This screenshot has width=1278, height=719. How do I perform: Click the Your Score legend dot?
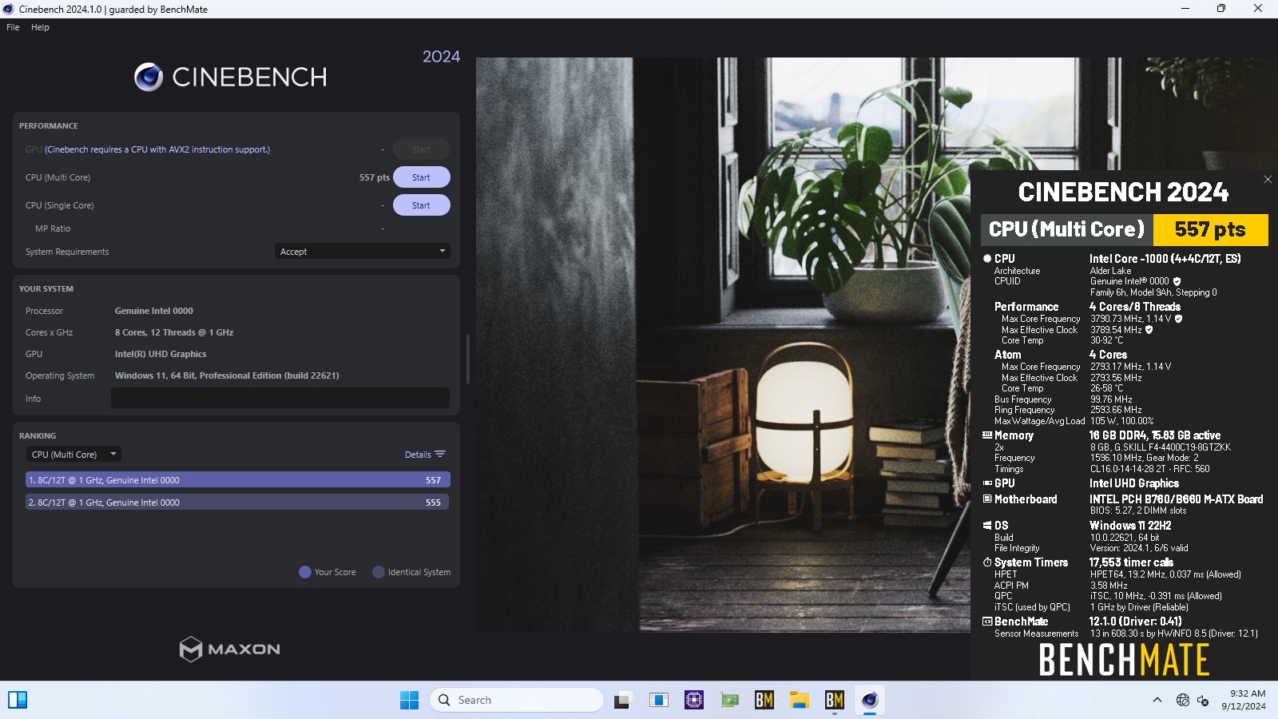(x=305, y=572)
